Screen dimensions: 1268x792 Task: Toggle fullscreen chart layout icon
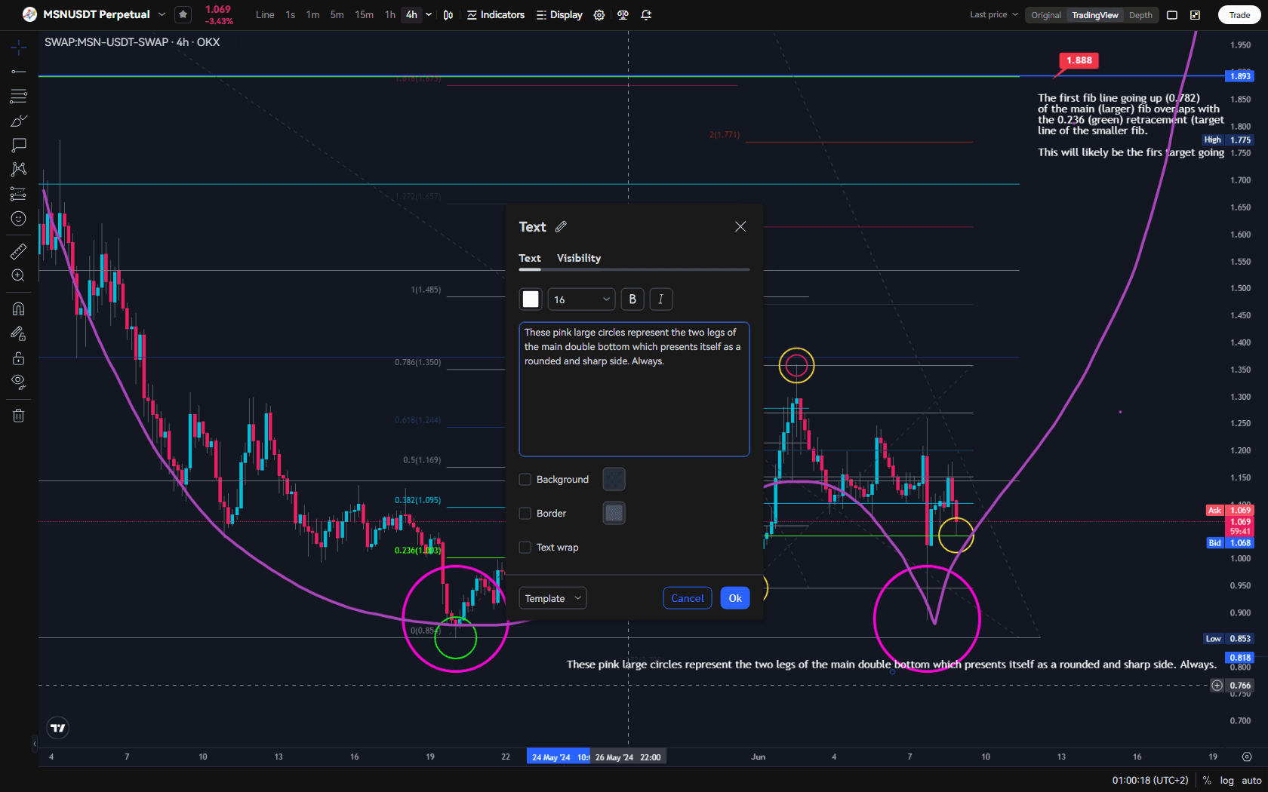[1172, 15]
